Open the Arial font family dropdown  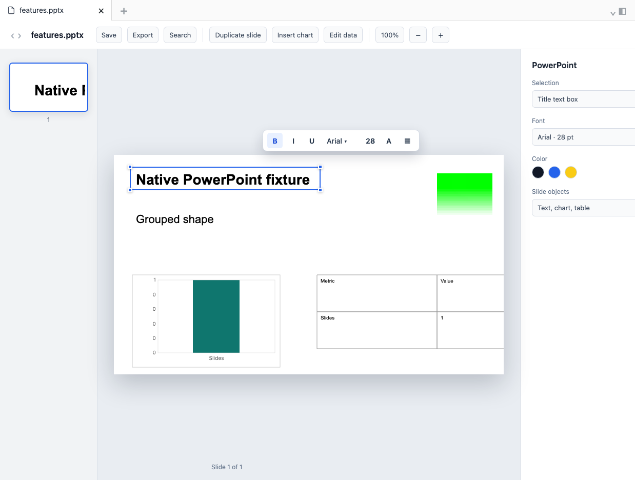(337, 141)
